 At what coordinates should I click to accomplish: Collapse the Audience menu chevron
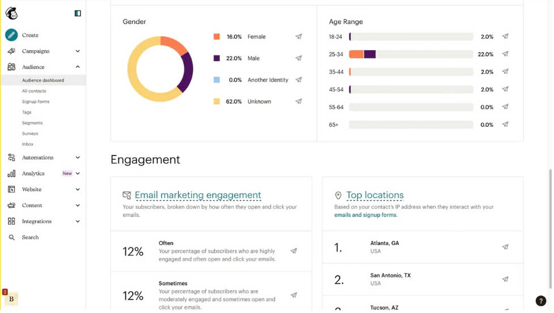pos(78,67)
